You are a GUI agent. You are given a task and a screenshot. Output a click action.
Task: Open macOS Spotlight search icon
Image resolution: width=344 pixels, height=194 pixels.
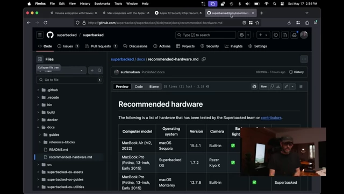click(275, 4)
